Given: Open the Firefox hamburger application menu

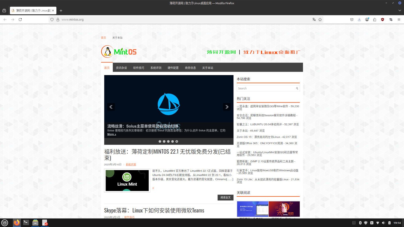Looking at the screenshot, I should [x=399, y=20].
